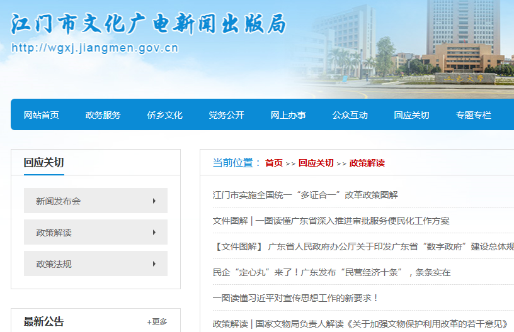Click the +更多 link beside 最新公告
The image size is (514, 332).
157,322
